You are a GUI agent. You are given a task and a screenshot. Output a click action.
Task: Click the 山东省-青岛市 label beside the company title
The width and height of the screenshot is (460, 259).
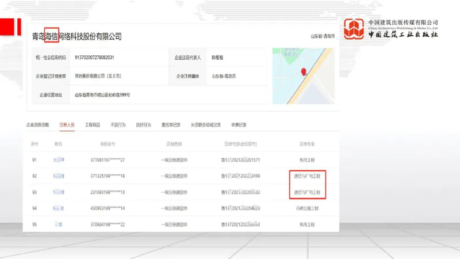(x=323, y=36)
